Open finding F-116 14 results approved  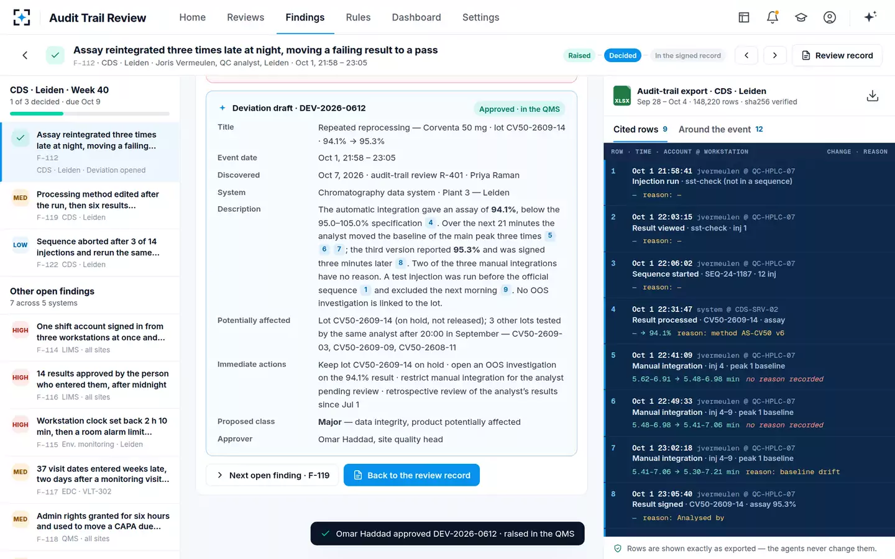pos(90,385)
